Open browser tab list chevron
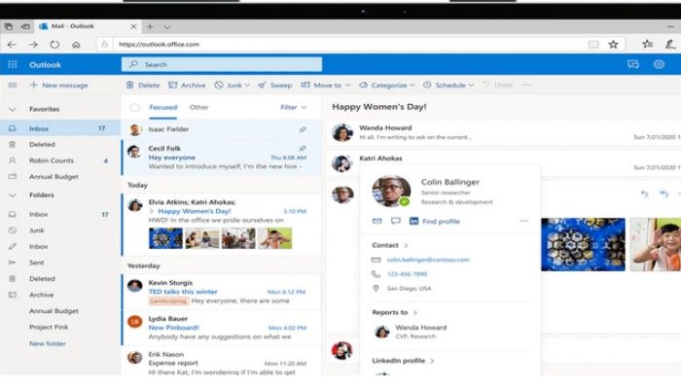Viewport: 681px width, 389px height. 167,27
